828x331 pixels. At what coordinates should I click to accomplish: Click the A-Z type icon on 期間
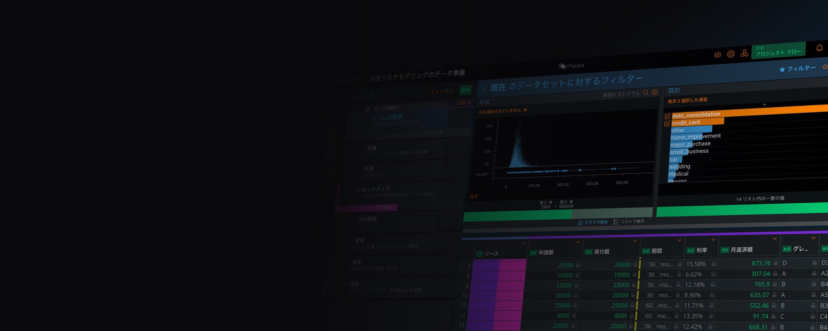pyautogui.click(x=646, y=251)
